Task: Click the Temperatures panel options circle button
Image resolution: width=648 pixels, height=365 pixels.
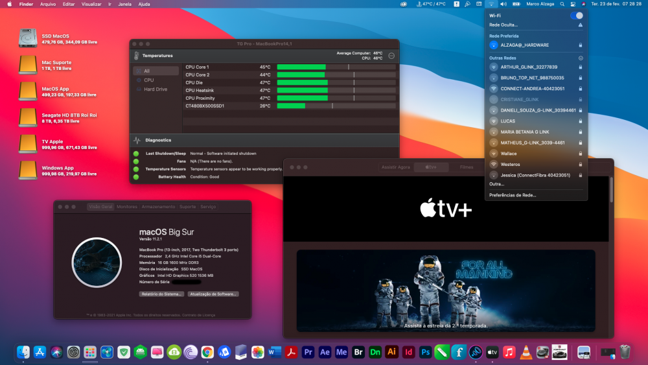Action: click(391, 56)
